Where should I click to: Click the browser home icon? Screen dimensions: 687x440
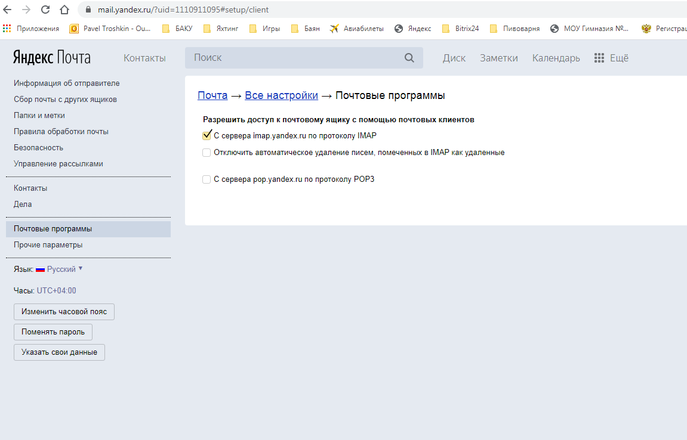tap(63, 10)
